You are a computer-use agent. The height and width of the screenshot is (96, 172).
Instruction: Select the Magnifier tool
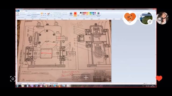45,15
